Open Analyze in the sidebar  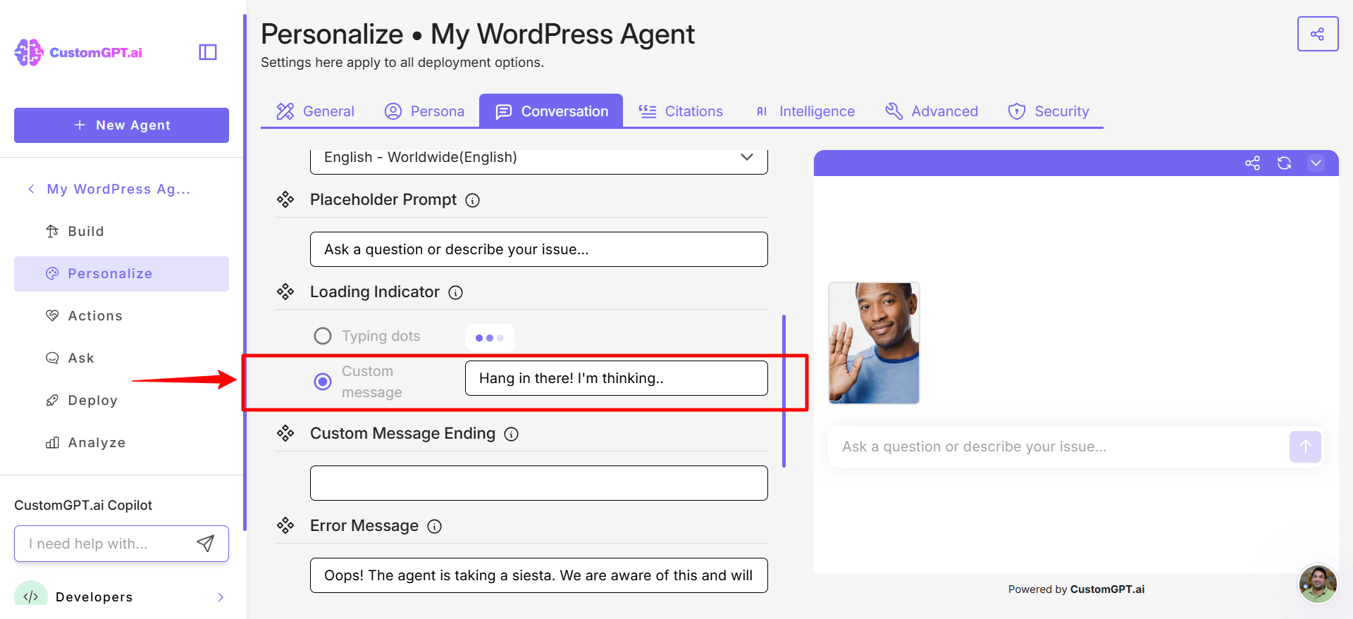click(121, 443)
